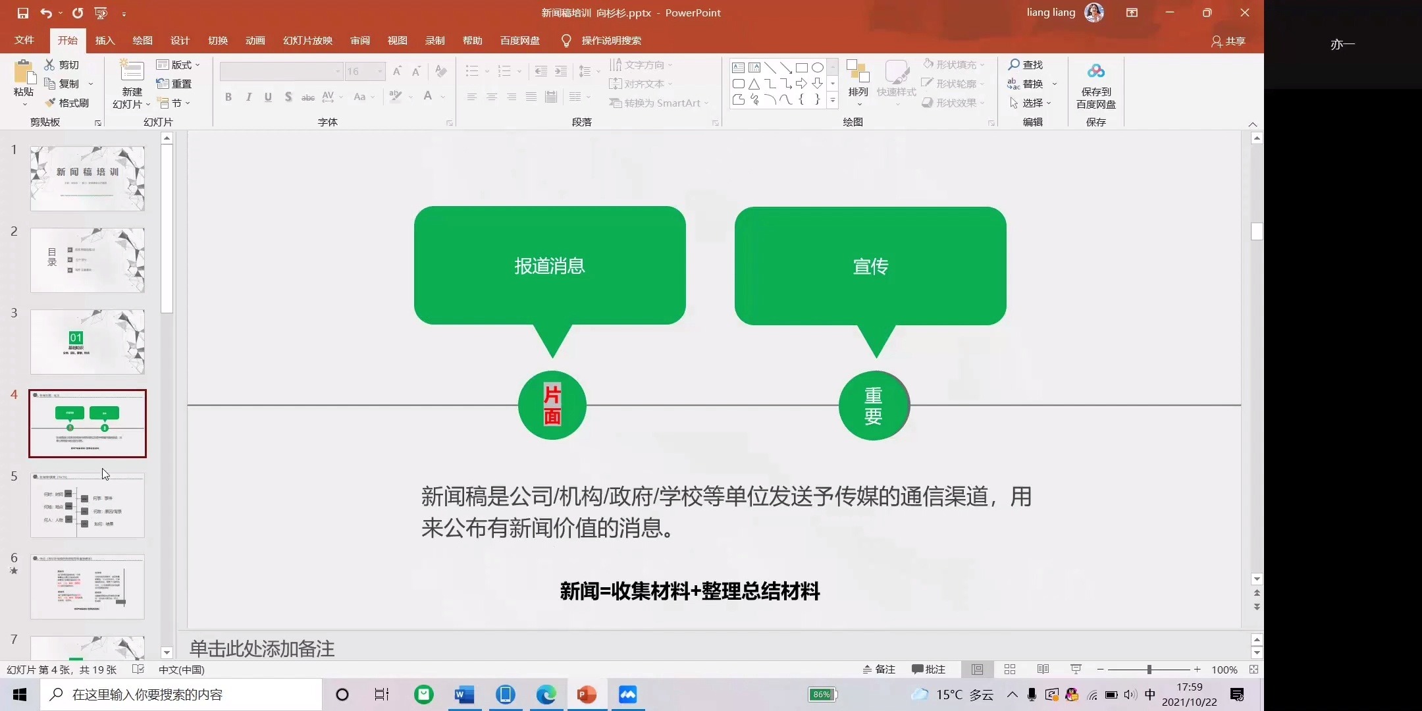Viewport: 1422px width, 711px height.
Task: Click Fit slide to window icon
Action: (1253, 670)
